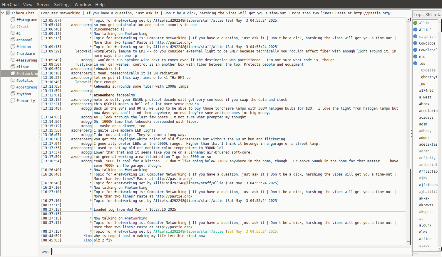Click into the channel topic bar

pyautogui.click(x=225, y=13)
